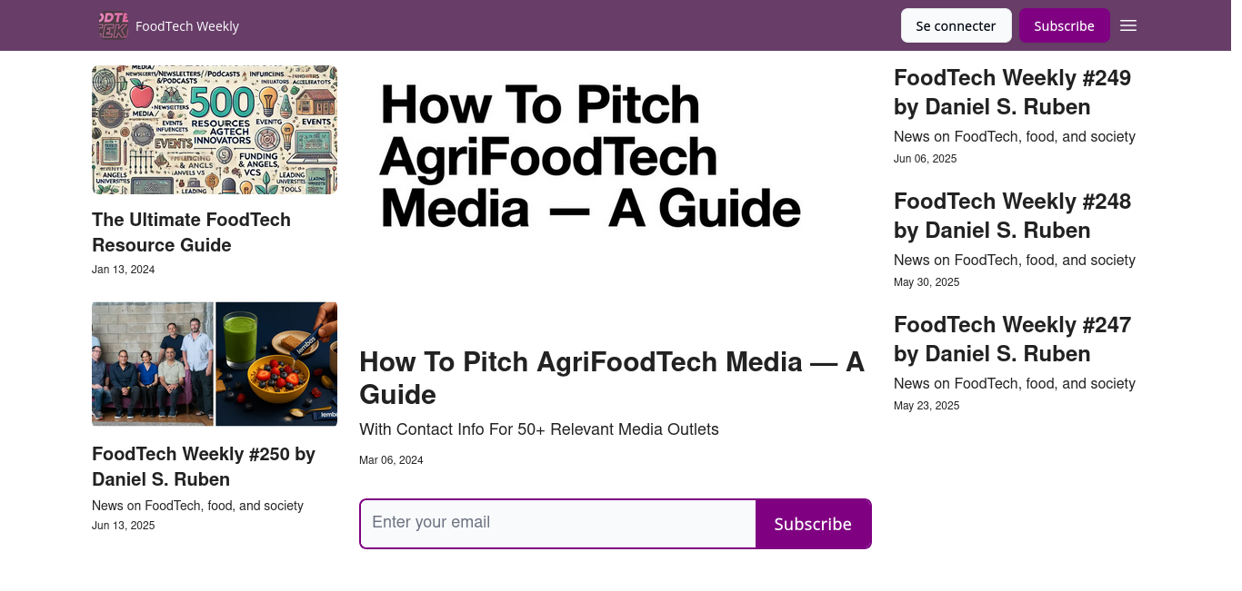1242x591 pixels.
Task: Click the FoodTech Weekly site name
Action: pos(187,26)
